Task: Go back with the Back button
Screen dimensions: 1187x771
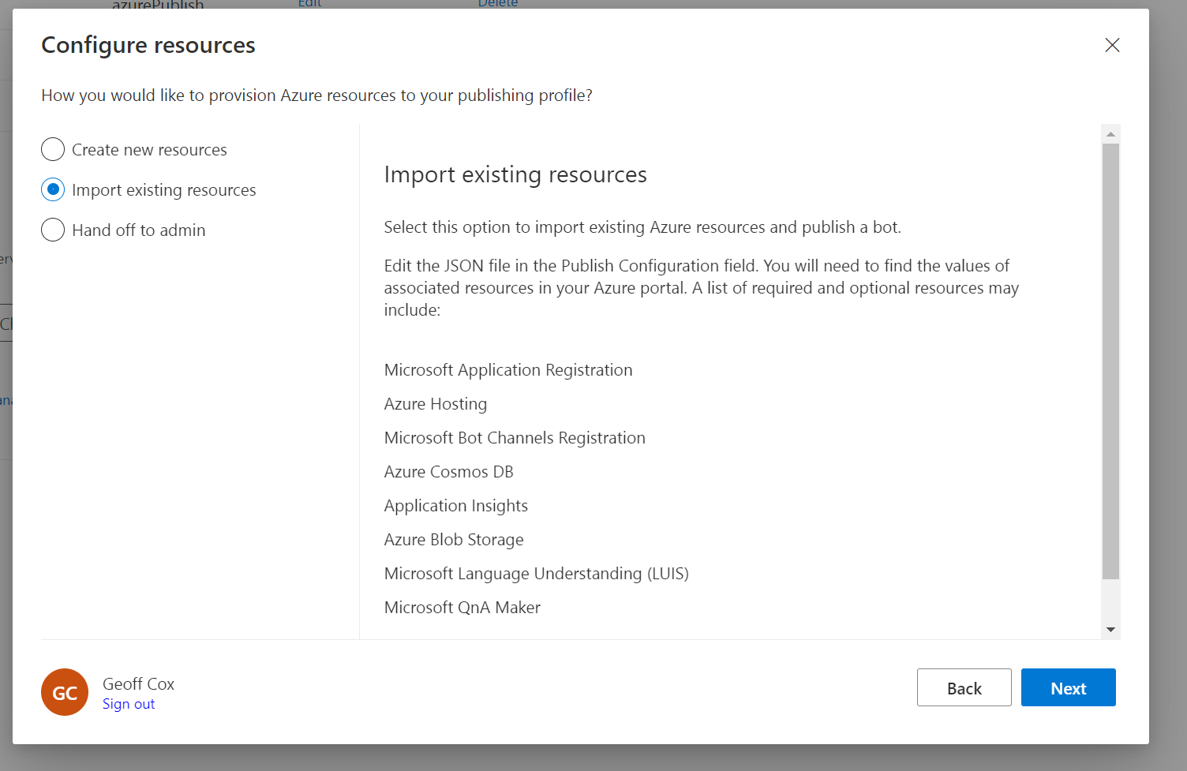Action: click(x=964, y=687)
